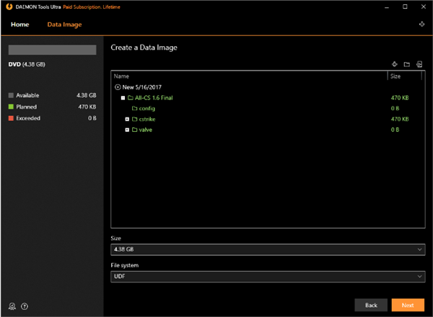Expand the cstrike folder node
Viewport: 433px width, 317px height.
127,119
